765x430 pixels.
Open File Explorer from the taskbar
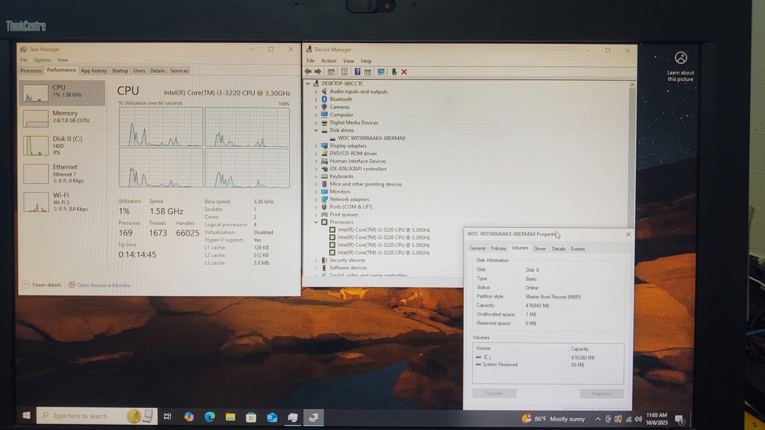(x=230, y=417)
